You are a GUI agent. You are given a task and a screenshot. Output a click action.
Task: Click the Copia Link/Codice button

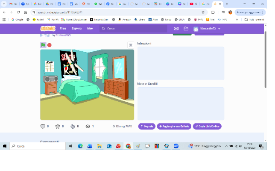pos(207,127)
